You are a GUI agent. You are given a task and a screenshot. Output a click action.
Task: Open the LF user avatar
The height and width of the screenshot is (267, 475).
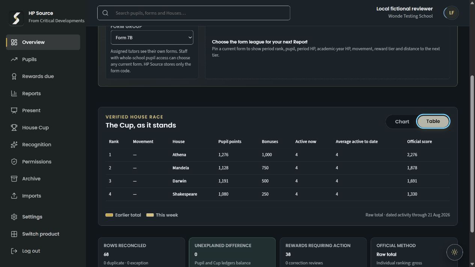[451, 13]
